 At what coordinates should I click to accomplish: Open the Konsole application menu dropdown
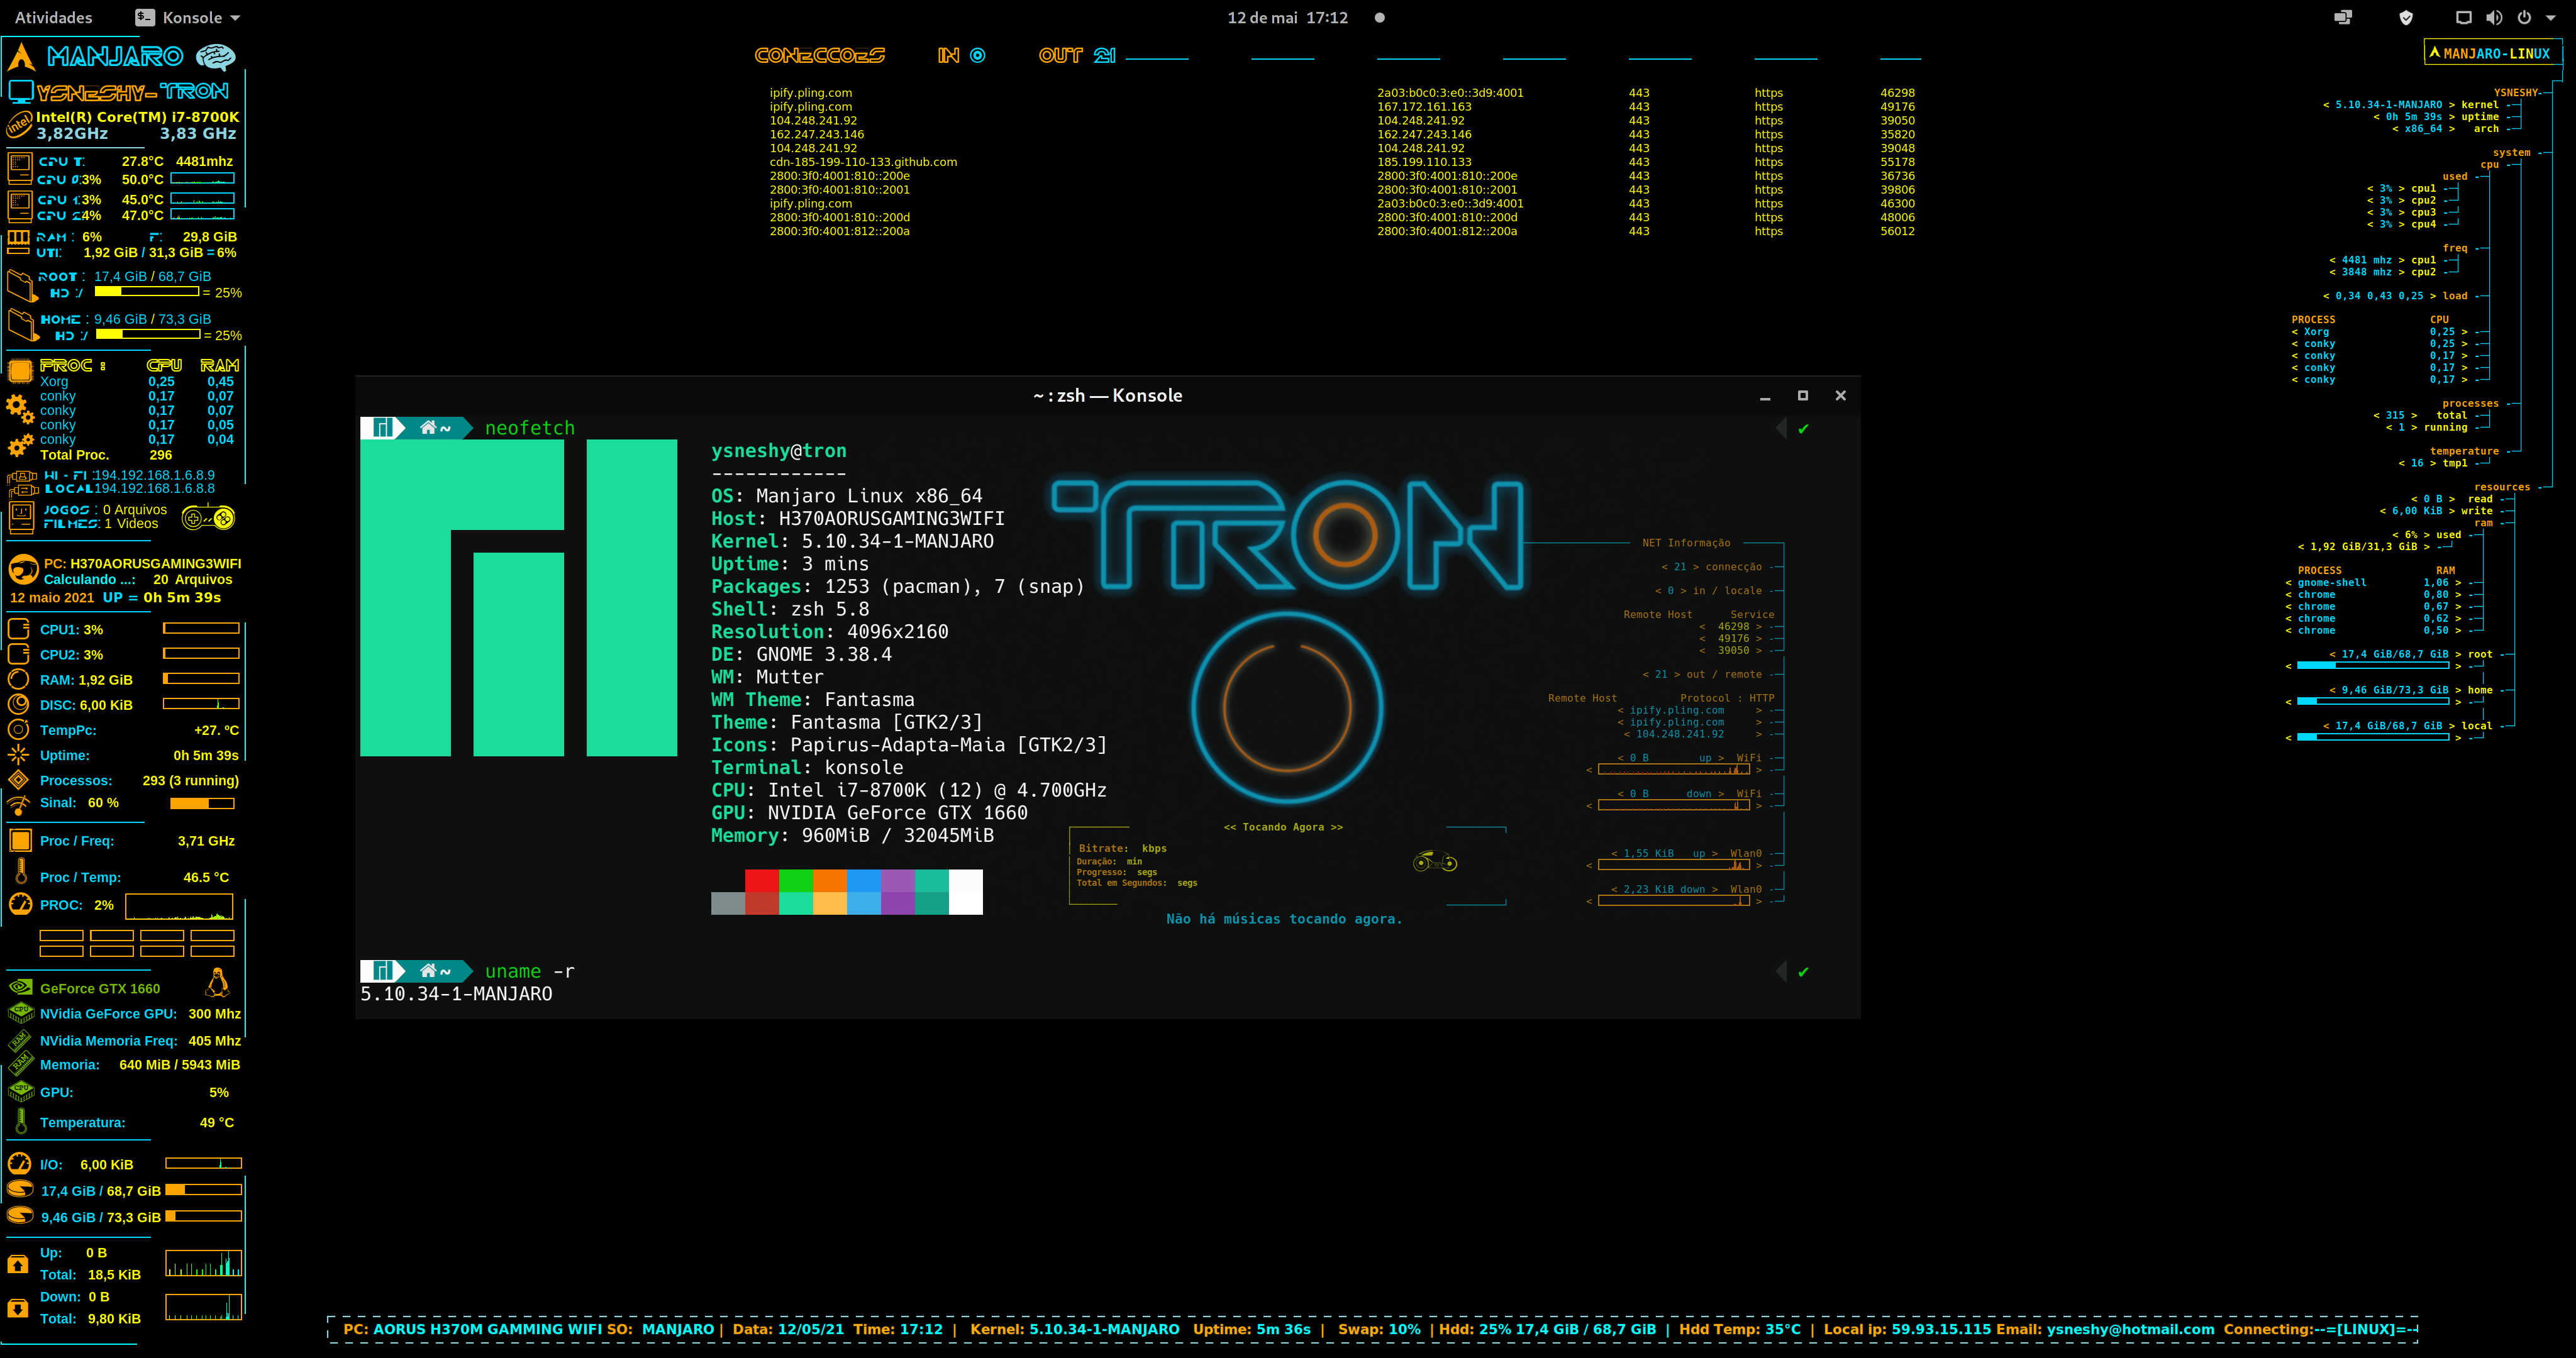189,17
